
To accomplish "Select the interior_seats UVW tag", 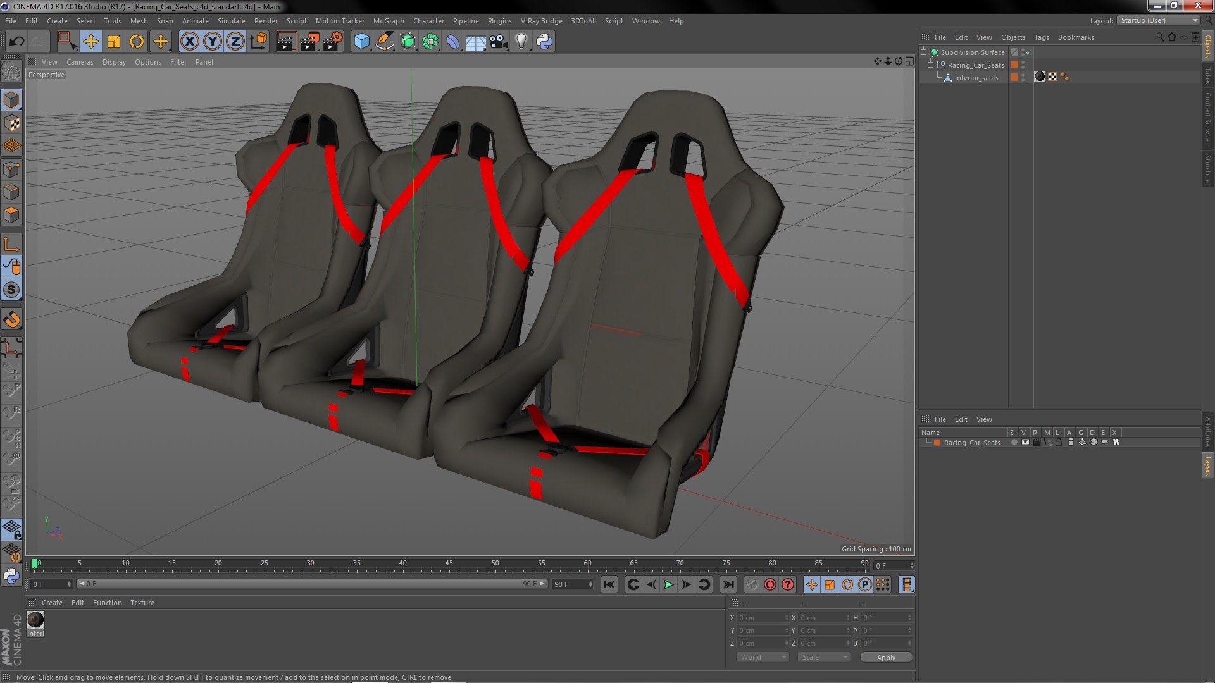I will tap(1052, 77).
